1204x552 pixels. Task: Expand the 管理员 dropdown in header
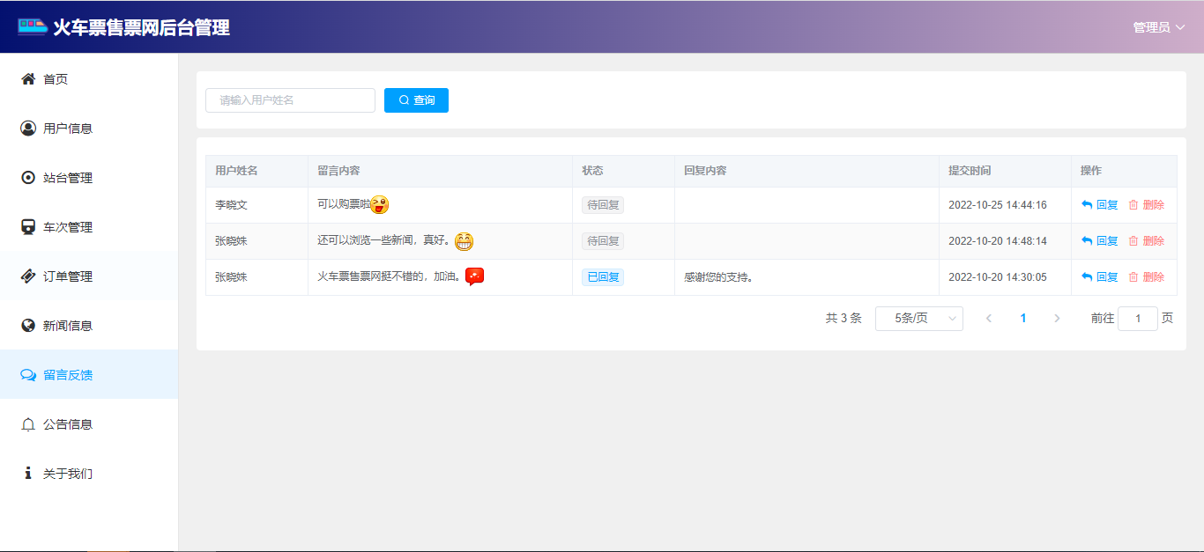tap(1158, 27)
